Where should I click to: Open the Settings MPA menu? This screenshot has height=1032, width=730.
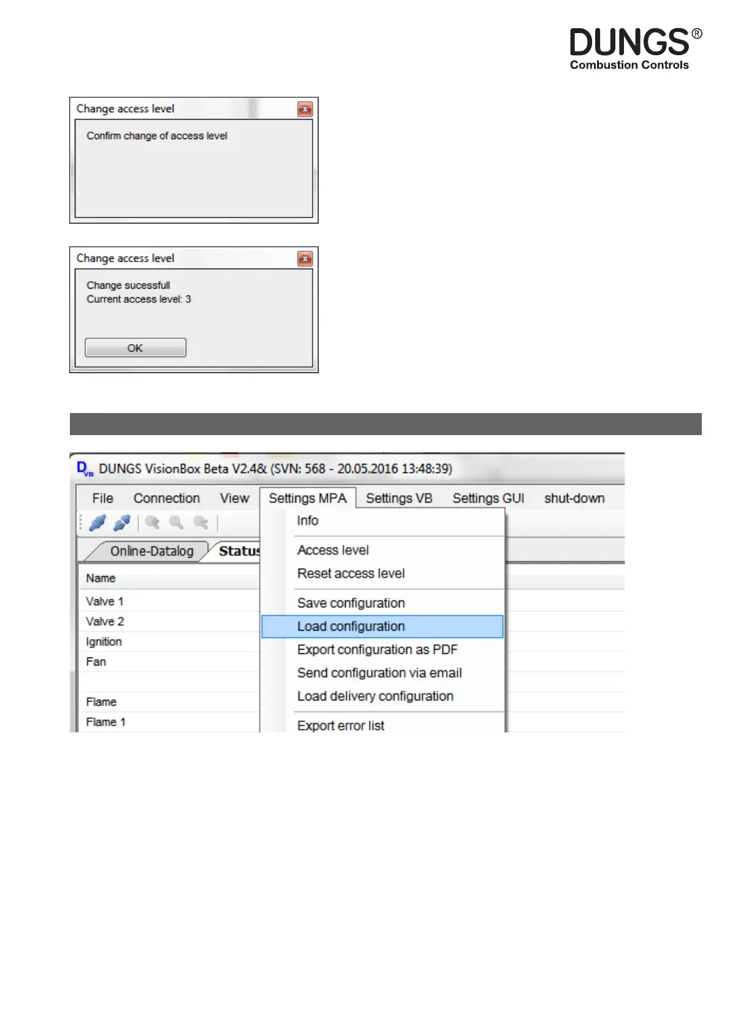tap(308, 498)
